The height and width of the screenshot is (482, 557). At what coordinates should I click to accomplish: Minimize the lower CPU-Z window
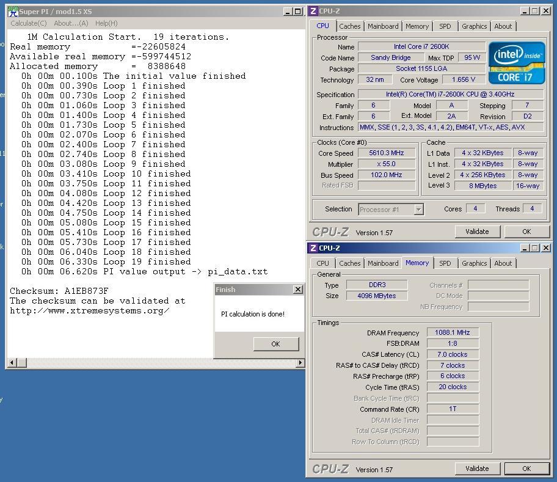coord(525,248)
